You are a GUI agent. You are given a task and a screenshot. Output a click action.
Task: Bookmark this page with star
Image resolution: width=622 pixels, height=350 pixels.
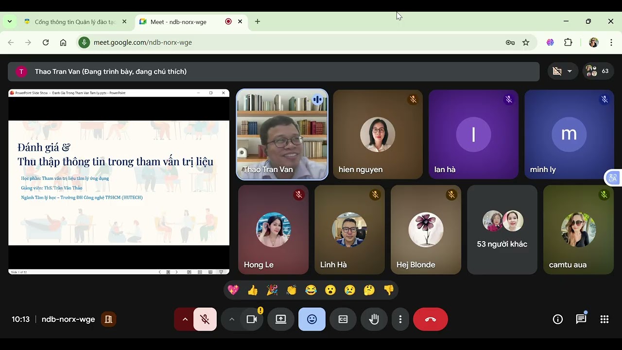coord(526,43)
